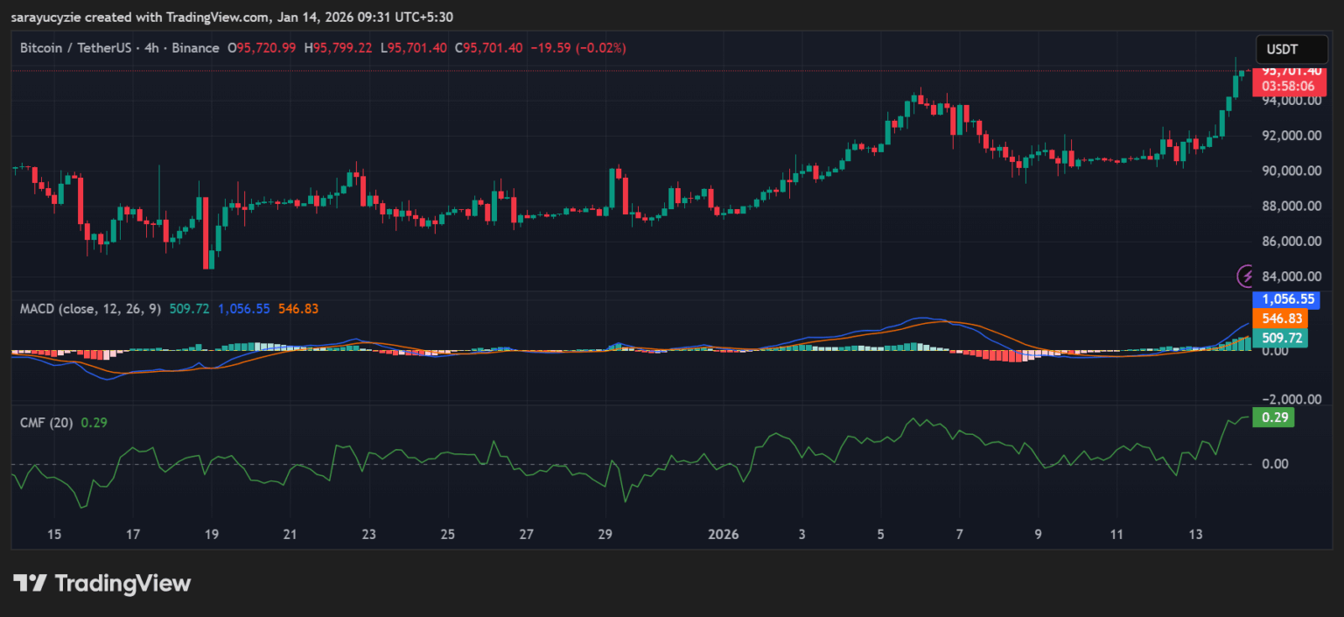Click the 2026 label on the time axis
Screen dimensions: 1344x617
(724, 534)
